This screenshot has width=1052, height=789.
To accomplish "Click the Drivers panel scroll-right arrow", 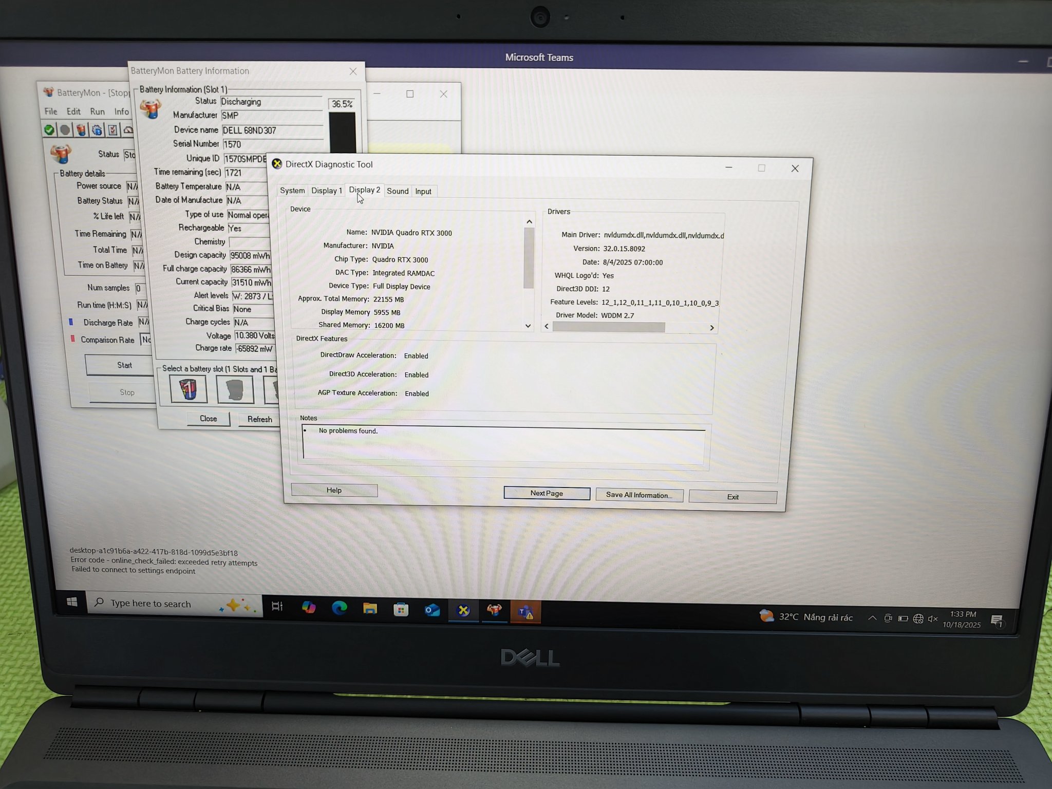I will [x=712, y=328].
